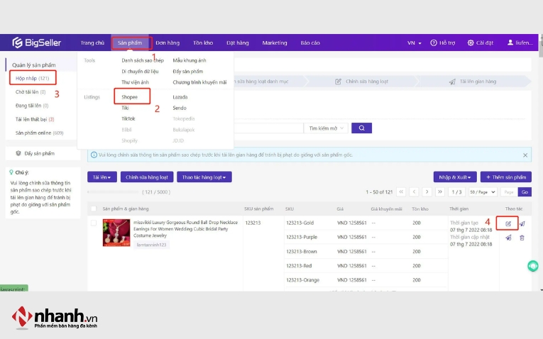The image size is (543, 339).
Task: Click the lamtanninh123 store tag
Action: (x=151, y=245)
